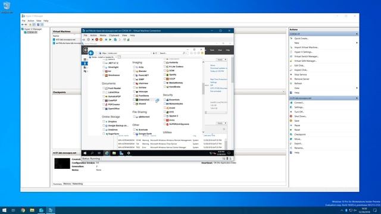The width and height of the screenshot is (381, 214).
Task: Select the VM thumbnail preview in Hyper-V Manager
Action: pos(62,163)
